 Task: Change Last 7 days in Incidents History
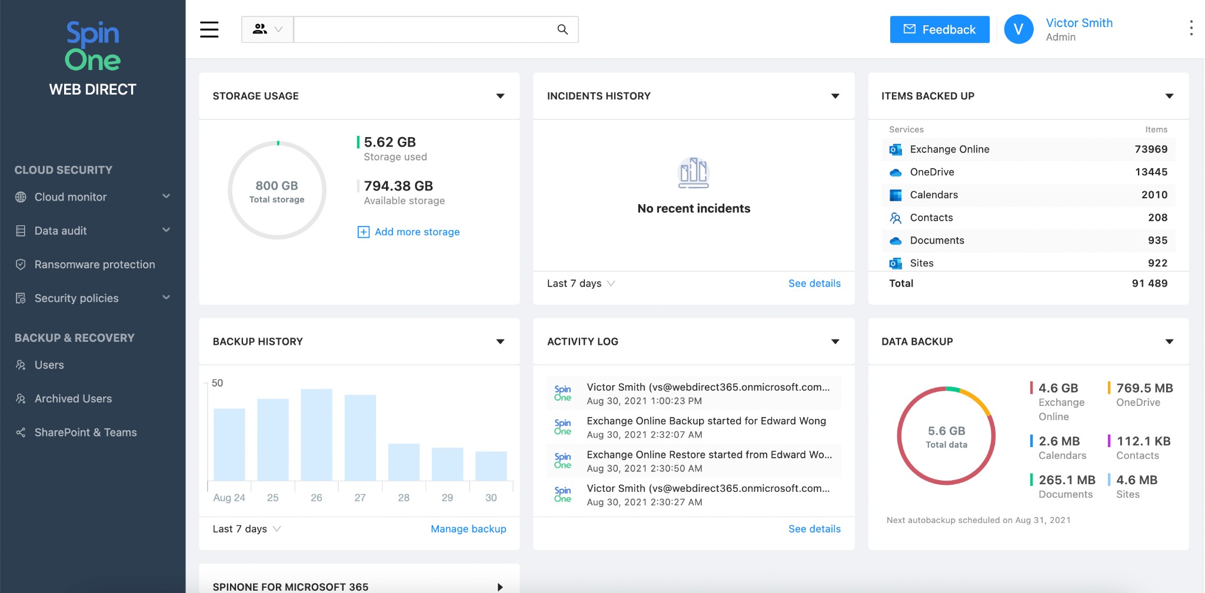581,284
